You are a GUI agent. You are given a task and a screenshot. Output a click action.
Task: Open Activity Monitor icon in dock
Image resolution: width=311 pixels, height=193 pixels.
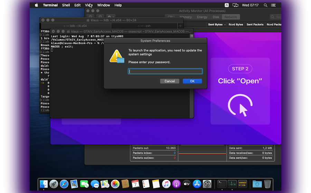[232, 184]
